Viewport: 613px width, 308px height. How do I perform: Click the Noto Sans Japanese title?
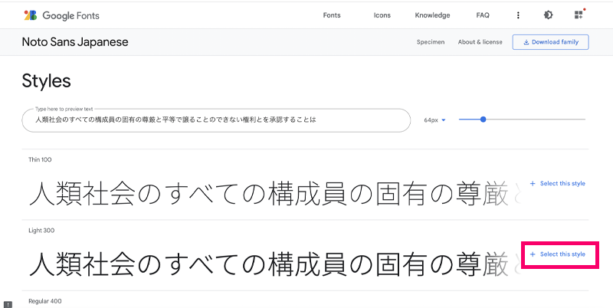point(75,42)
